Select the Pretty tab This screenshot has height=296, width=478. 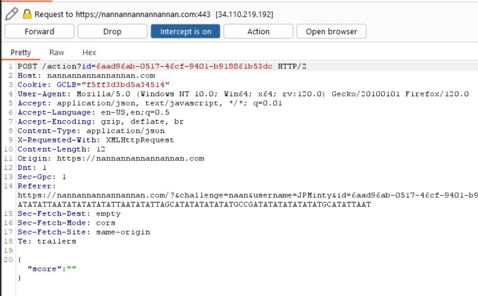21,53
